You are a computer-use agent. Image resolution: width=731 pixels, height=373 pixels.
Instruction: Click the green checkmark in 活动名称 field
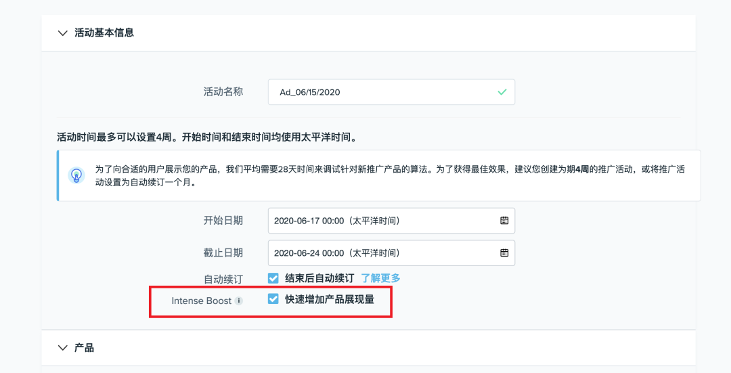coord(502,92)
